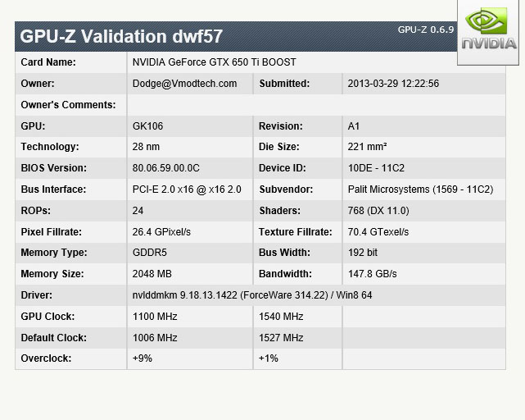Select the Memory Size: label

coord(52,274)
